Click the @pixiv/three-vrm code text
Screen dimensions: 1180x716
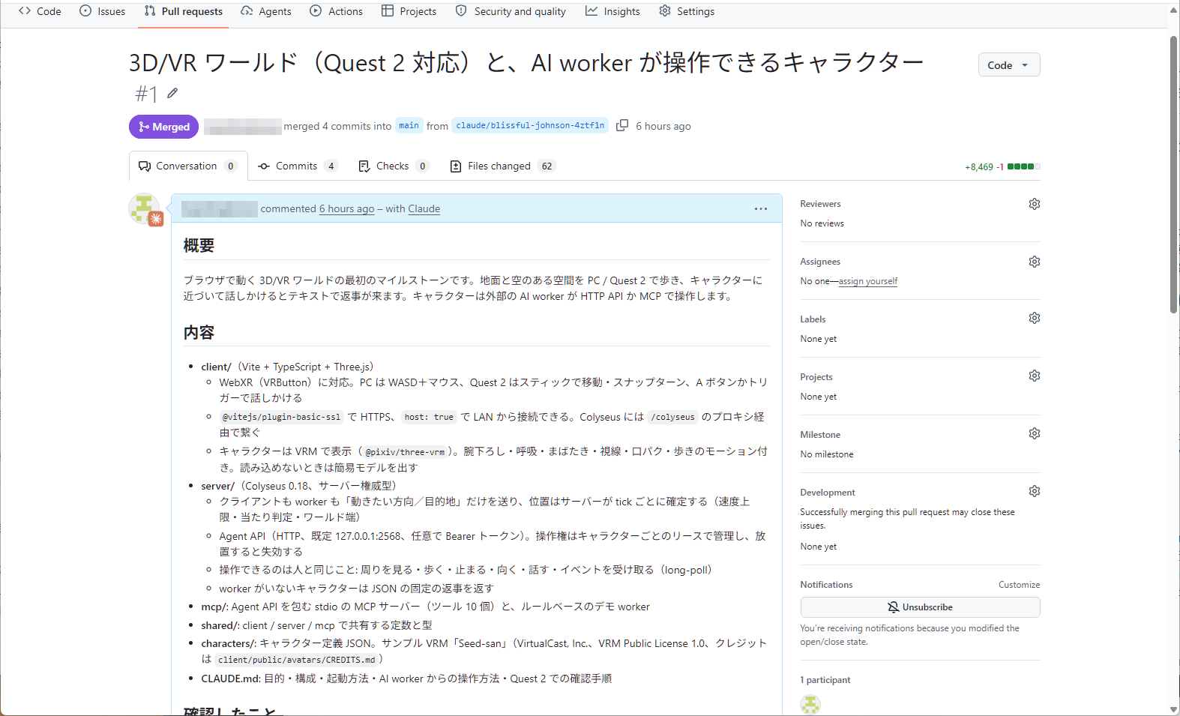405,452
